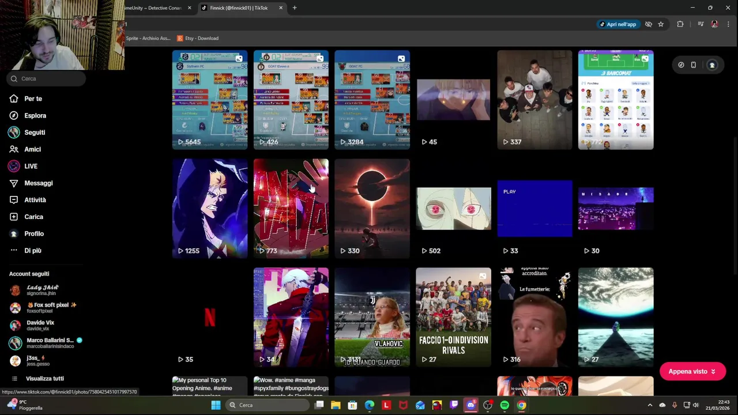The height and width of the screenshot is (415, 738).
Task: Open the FACCIO 1-0 IN DIVISION RIVALS video
Action: [454, 317]
